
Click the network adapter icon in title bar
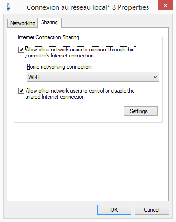pos(8,7)
